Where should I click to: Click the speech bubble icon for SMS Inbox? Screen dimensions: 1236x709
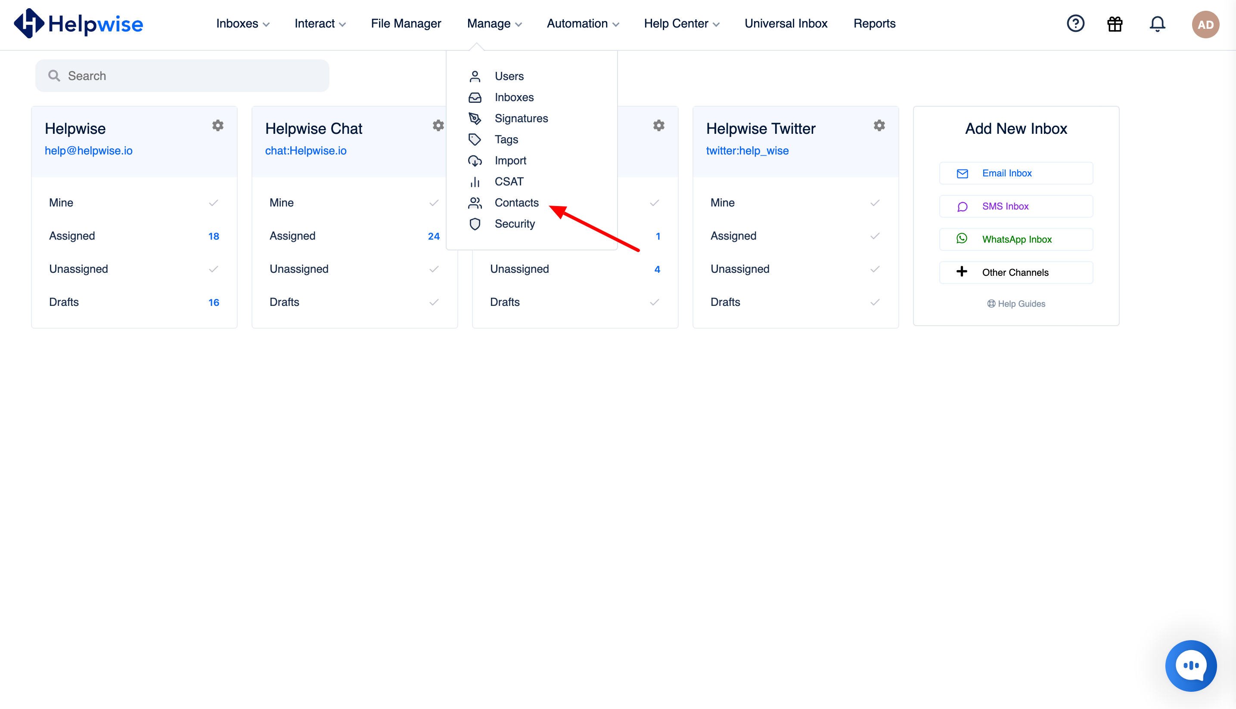click(962, 207)
